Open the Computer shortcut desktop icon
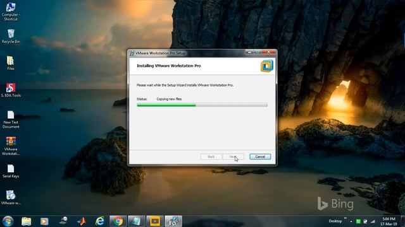Image resolution: width=405 pixels, height=227 pixels. (x=11, y=11)
